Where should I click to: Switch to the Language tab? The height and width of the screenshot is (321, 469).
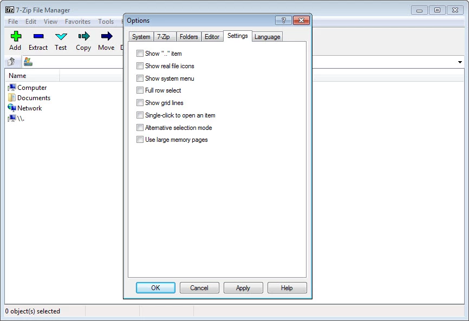pyautogui.click(x=267, y=37)
